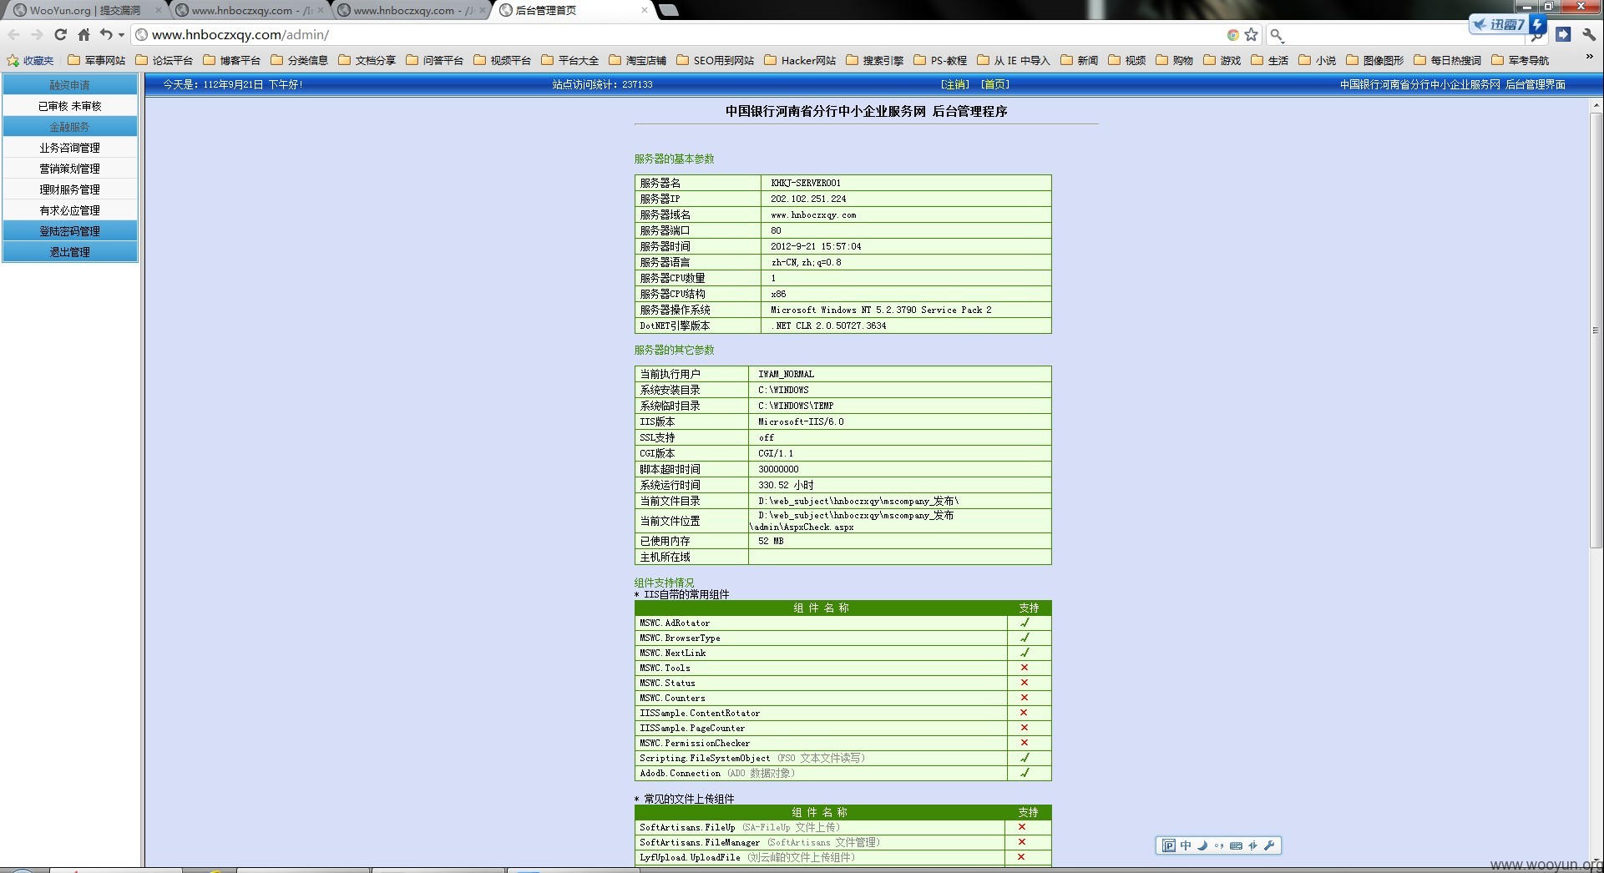Screen dimensions: 1604x873
Task: Reload the page with the refresh icon
Action: click(x=60, y=34)
